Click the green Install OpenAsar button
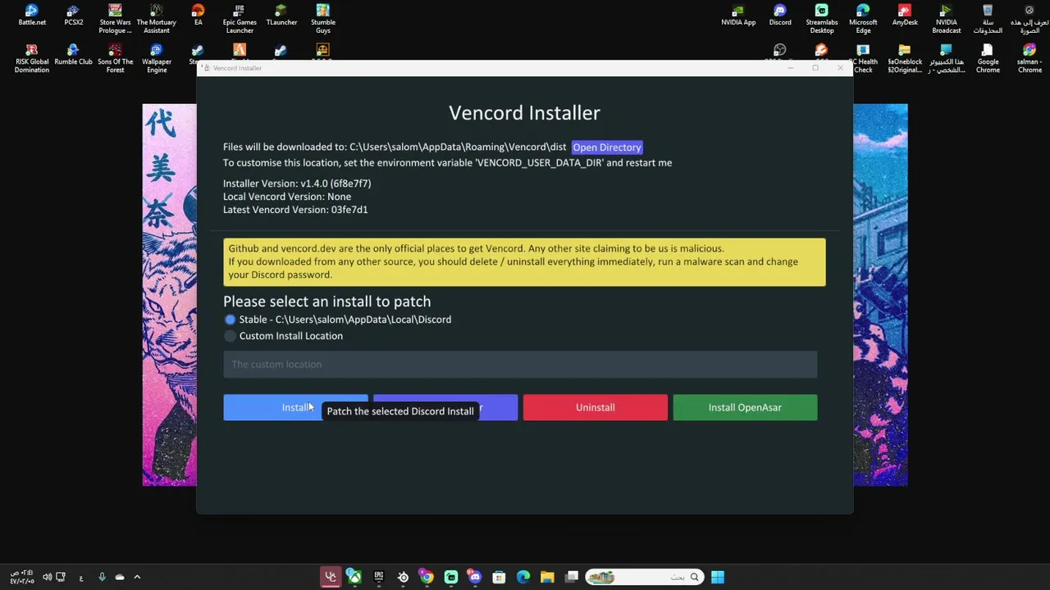Viewport: 1050px width, 590px height. (x=745, y=407)
